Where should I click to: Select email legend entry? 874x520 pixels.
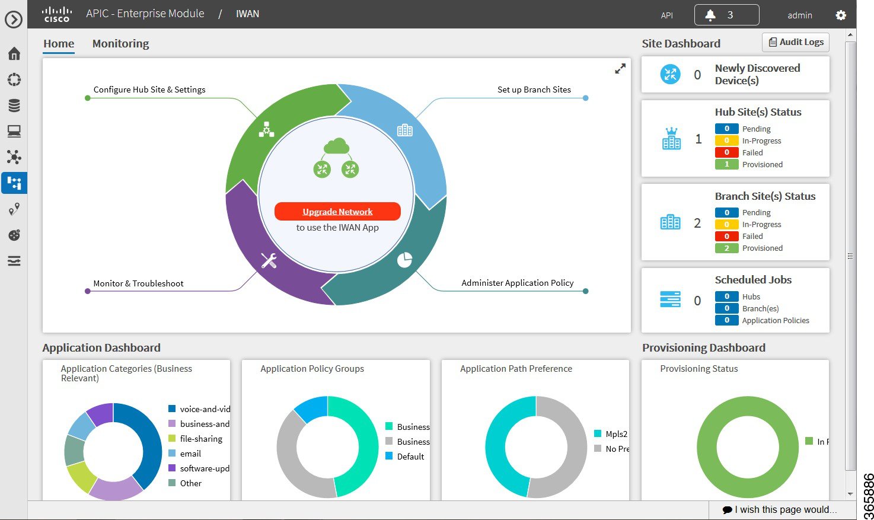coord(185,454)
